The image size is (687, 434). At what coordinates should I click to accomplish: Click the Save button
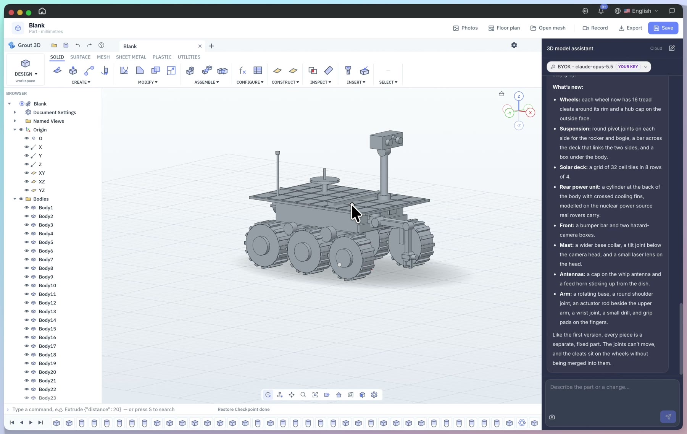tap(663, 28)
